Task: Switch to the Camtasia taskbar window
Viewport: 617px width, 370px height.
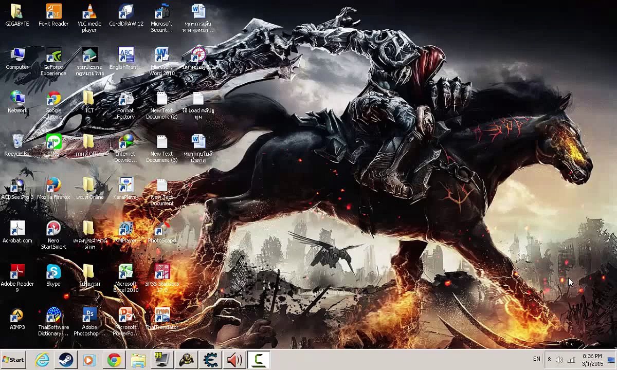Action: (x=259, y=360)
